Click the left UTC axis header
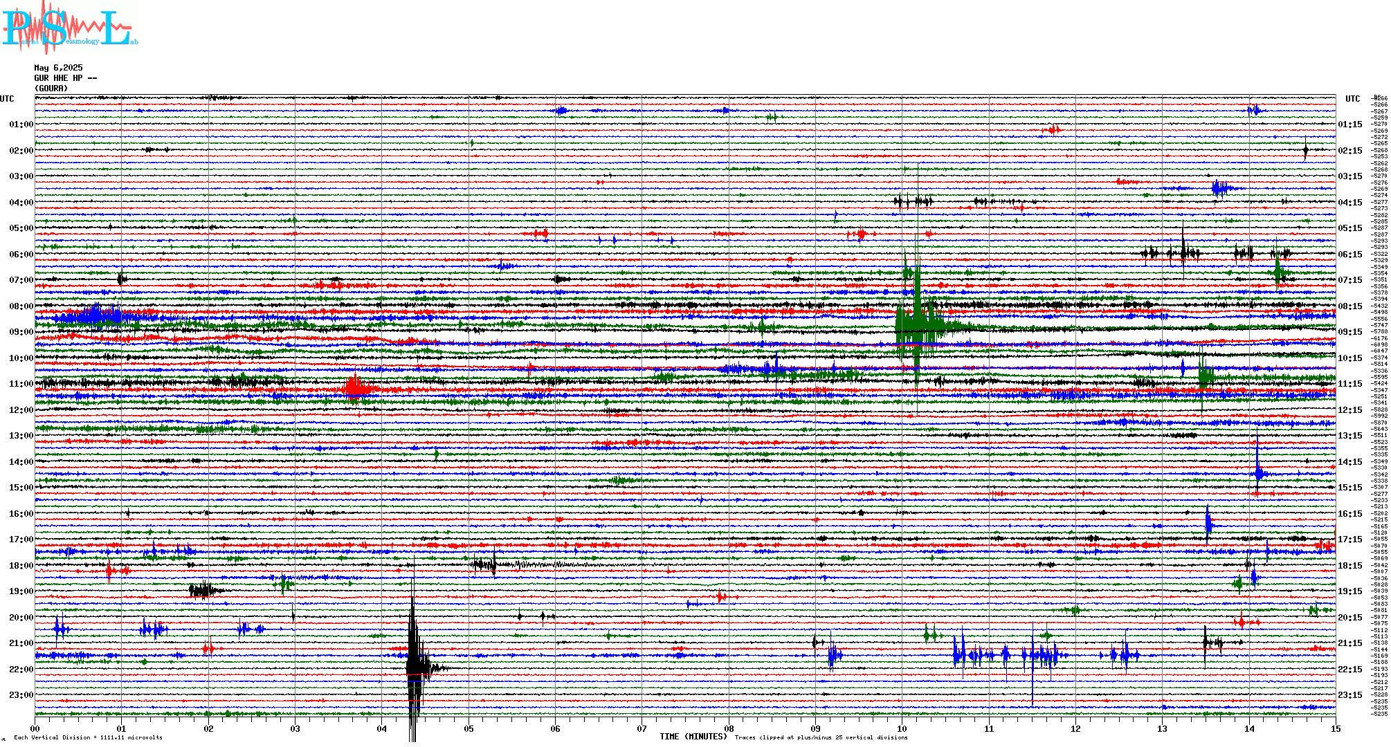Image resolution: width=1391 pixels, height=747 pixels. click(7, 99)
